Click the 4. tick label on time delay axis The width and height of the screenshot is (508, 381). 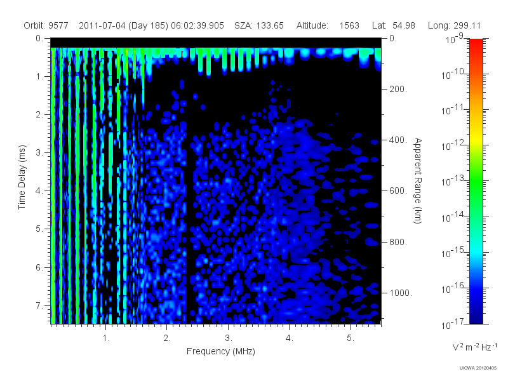coord(39,191)
